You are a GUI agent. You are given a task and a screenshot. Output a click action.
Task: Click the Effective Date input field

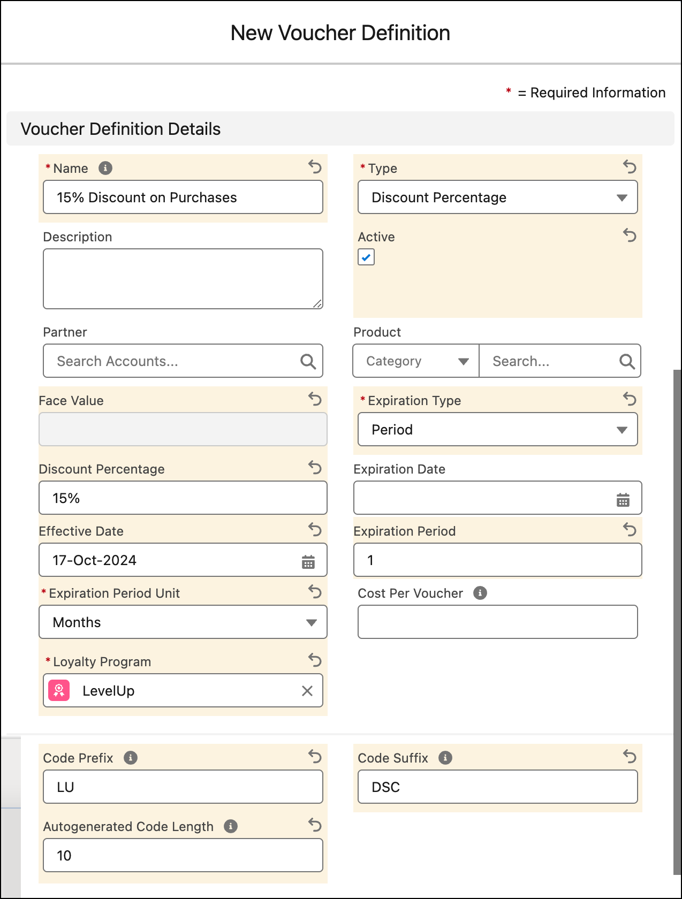(183, 560)
